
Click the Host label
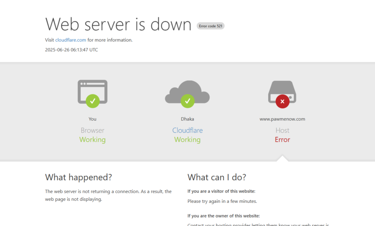coord(282,130)
